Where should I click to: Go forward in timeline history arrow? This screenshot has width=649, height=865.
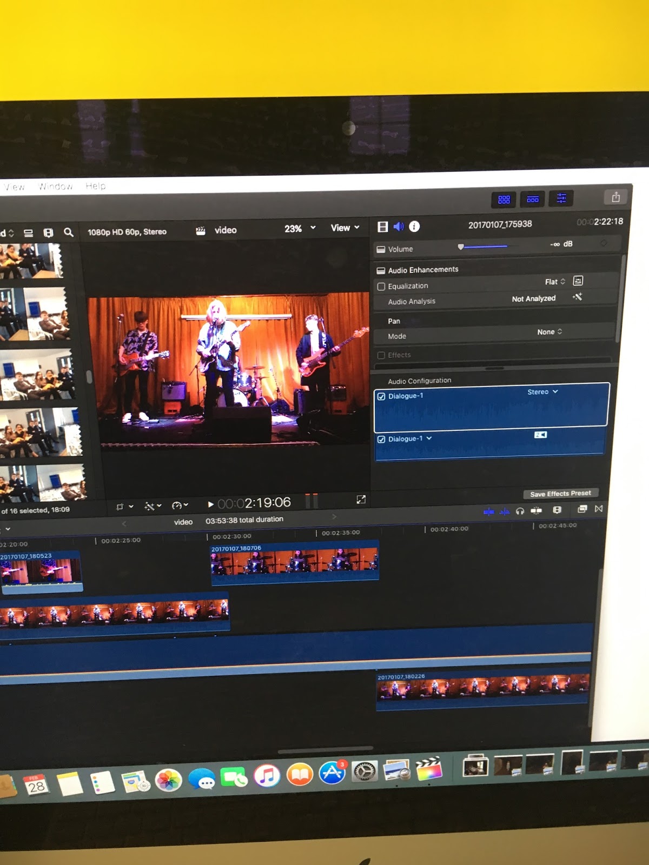click(334, 517)
